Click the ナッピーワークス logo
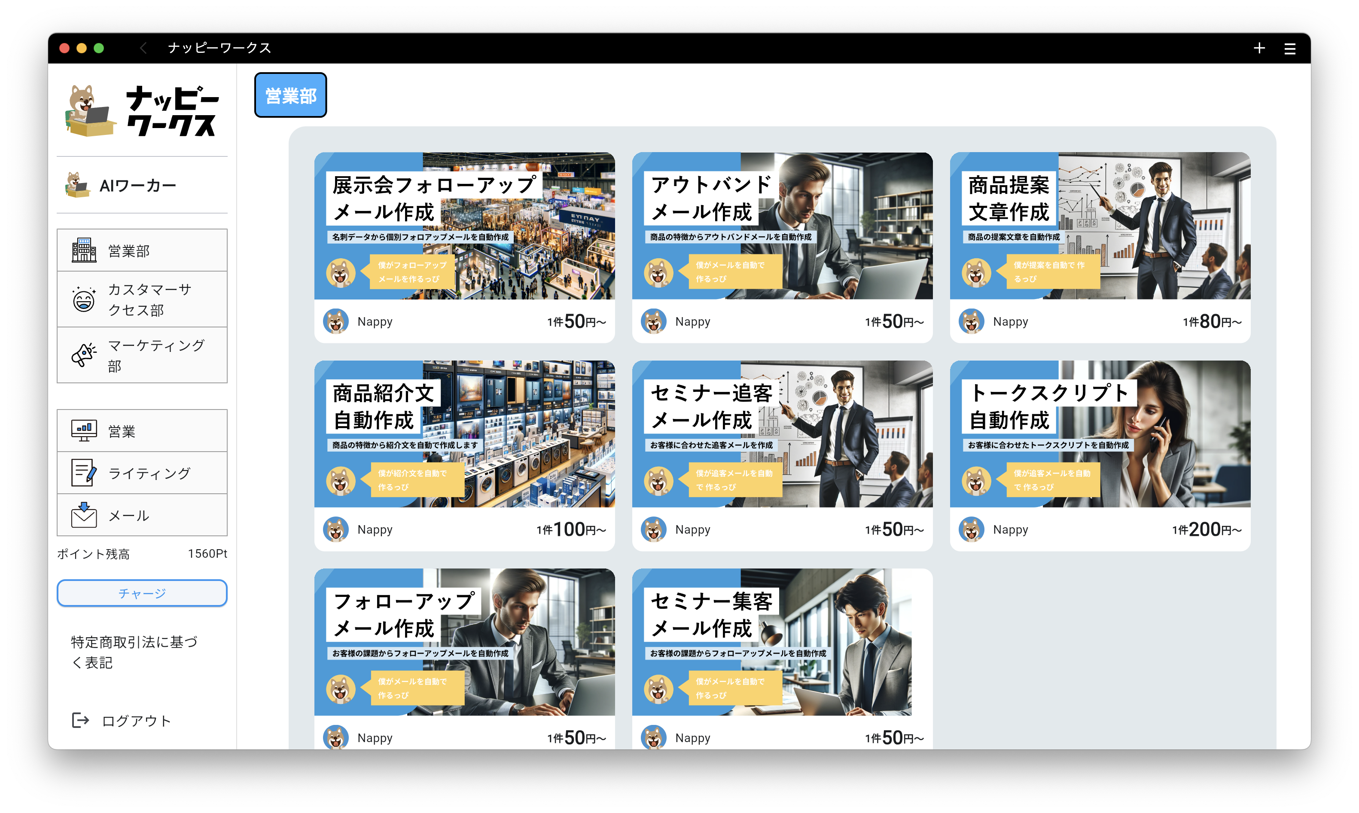This screenshot has height=813, width=1359. point(142,111)
